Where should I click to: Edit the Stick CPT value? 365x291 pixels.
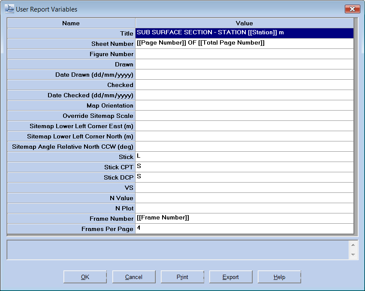click(244, 167)
